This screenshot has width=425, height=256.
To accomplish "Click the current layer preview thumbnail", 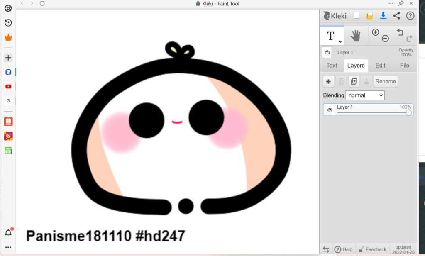I will [327, 52].
